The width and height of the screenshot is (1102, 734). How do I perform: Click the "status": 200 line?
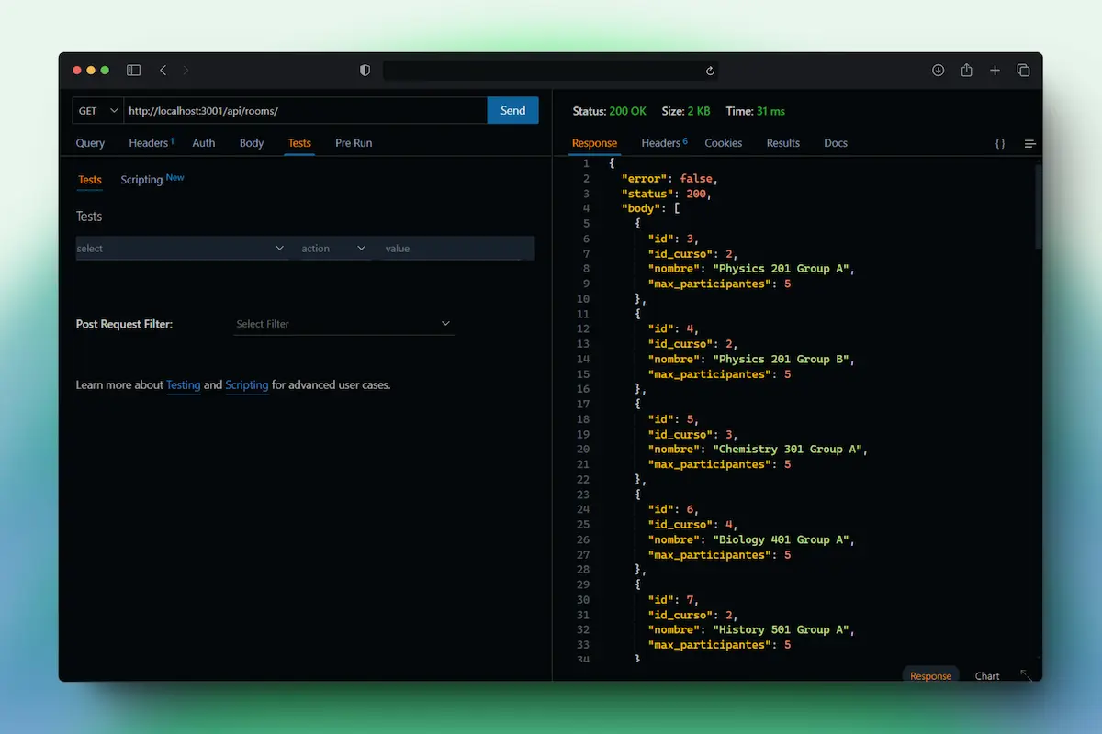pos(667,194)
